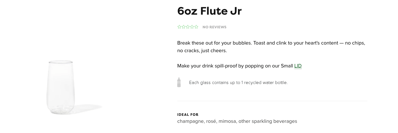
Task: Click the fifth rating star
Action: pos(196,27)
